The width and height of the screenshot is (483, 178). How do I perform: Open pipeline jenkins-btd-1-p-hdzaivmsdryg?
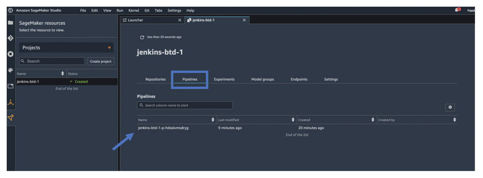tap(163, 128)
